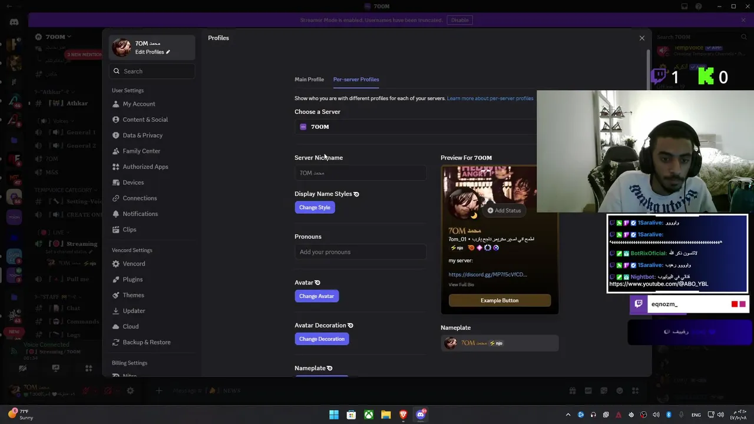The image size is (754, 424).
Task: Disable Streamer Mode from the banner
Action: 459,20
